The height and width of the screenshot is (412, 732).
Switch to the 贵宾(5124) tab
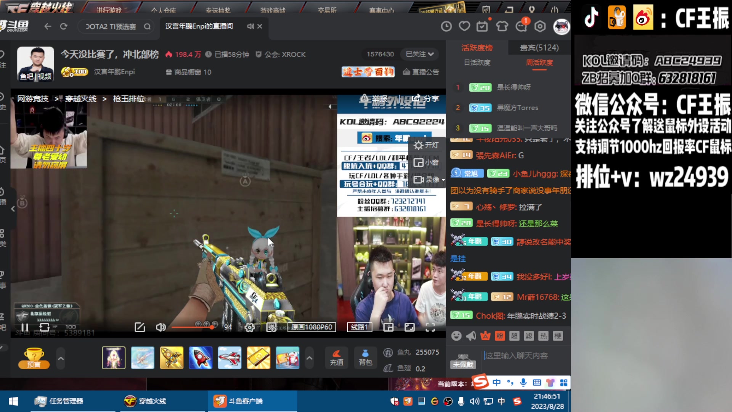click(539, 48)
